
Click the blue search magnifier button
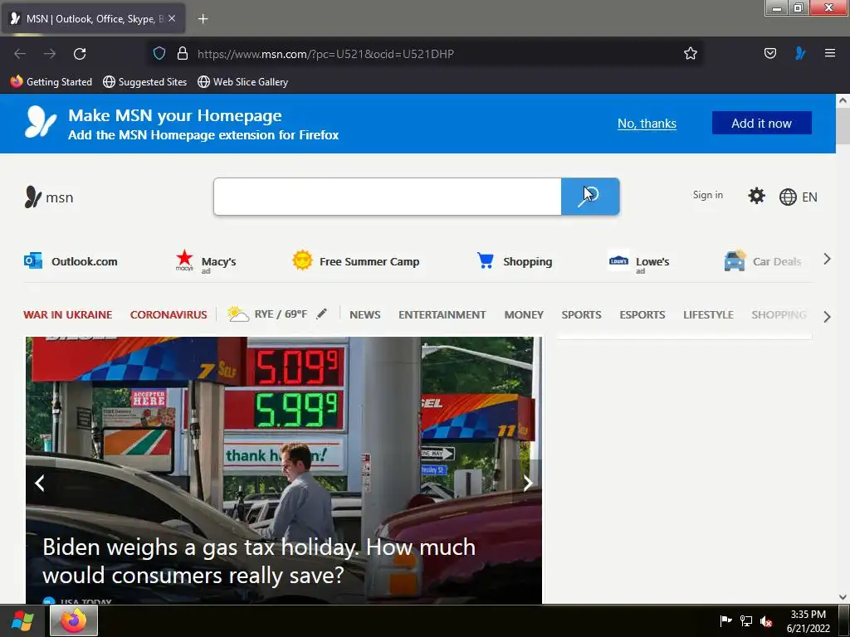(590, 196)
